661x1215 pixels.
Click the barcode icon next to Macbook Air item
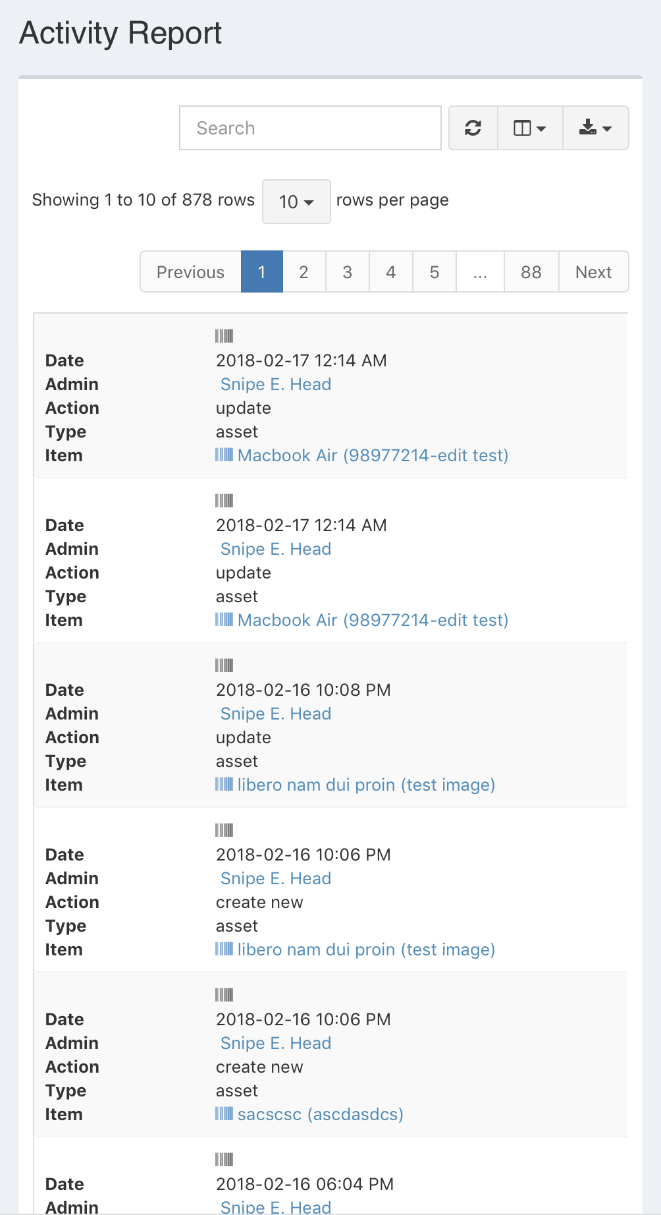pyautogui.click(x=226, y=455)
